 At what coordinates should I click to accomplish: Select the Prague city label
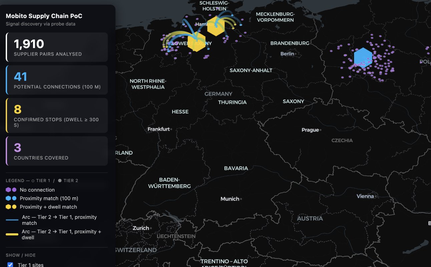coord(310,130)
